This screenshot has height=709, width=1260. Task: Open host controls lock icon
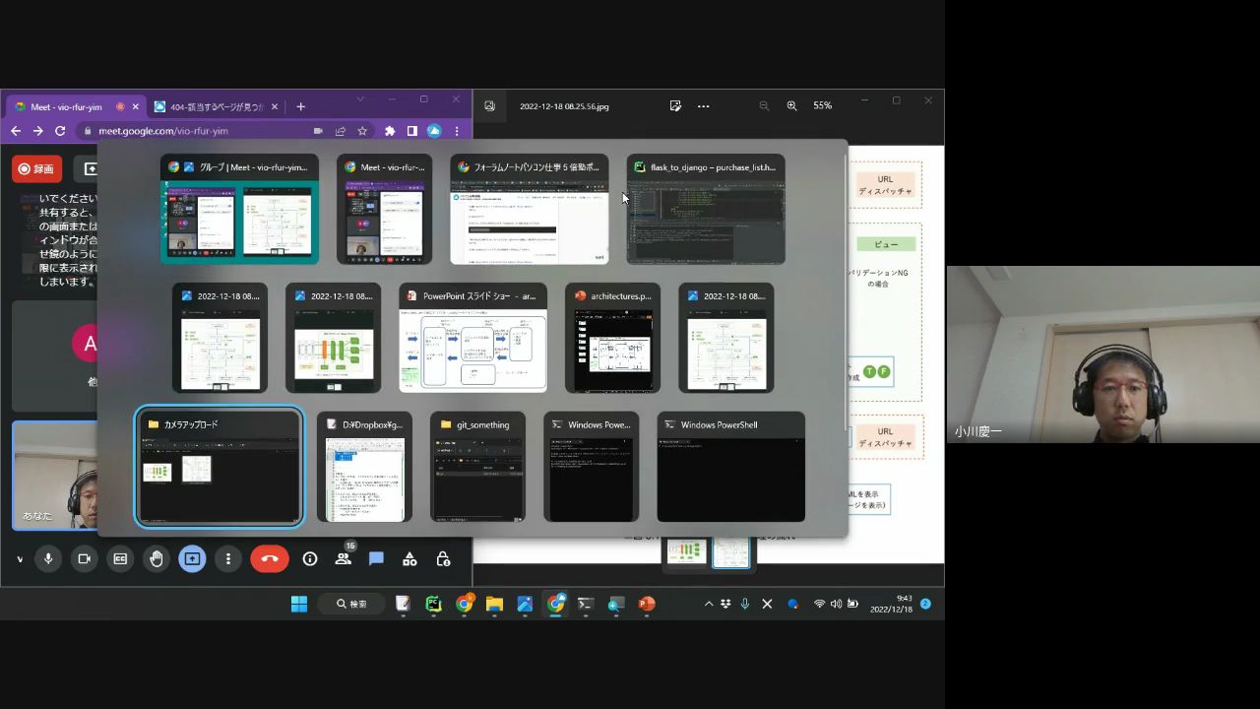pos(443,558)
